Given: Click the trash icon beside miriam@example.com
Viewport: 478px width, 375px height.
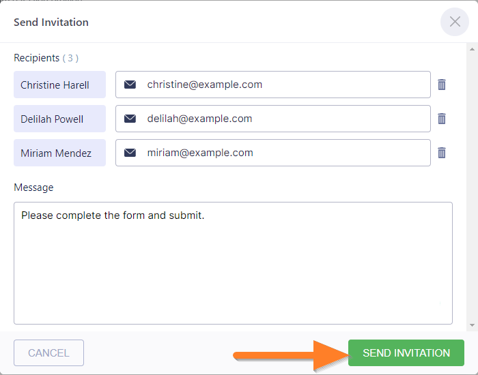Looking at the screenshot, I should (x=442, y=153).
